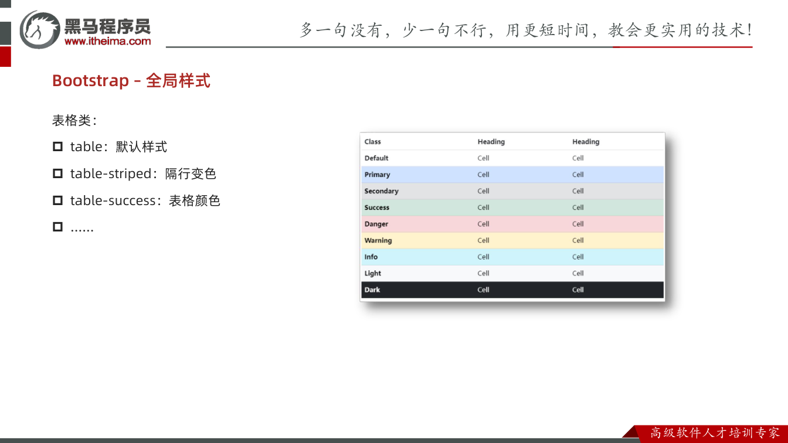788x443 pixels.
Task: Click the itheima horse logo icon
Action: [x=40, y=29]
